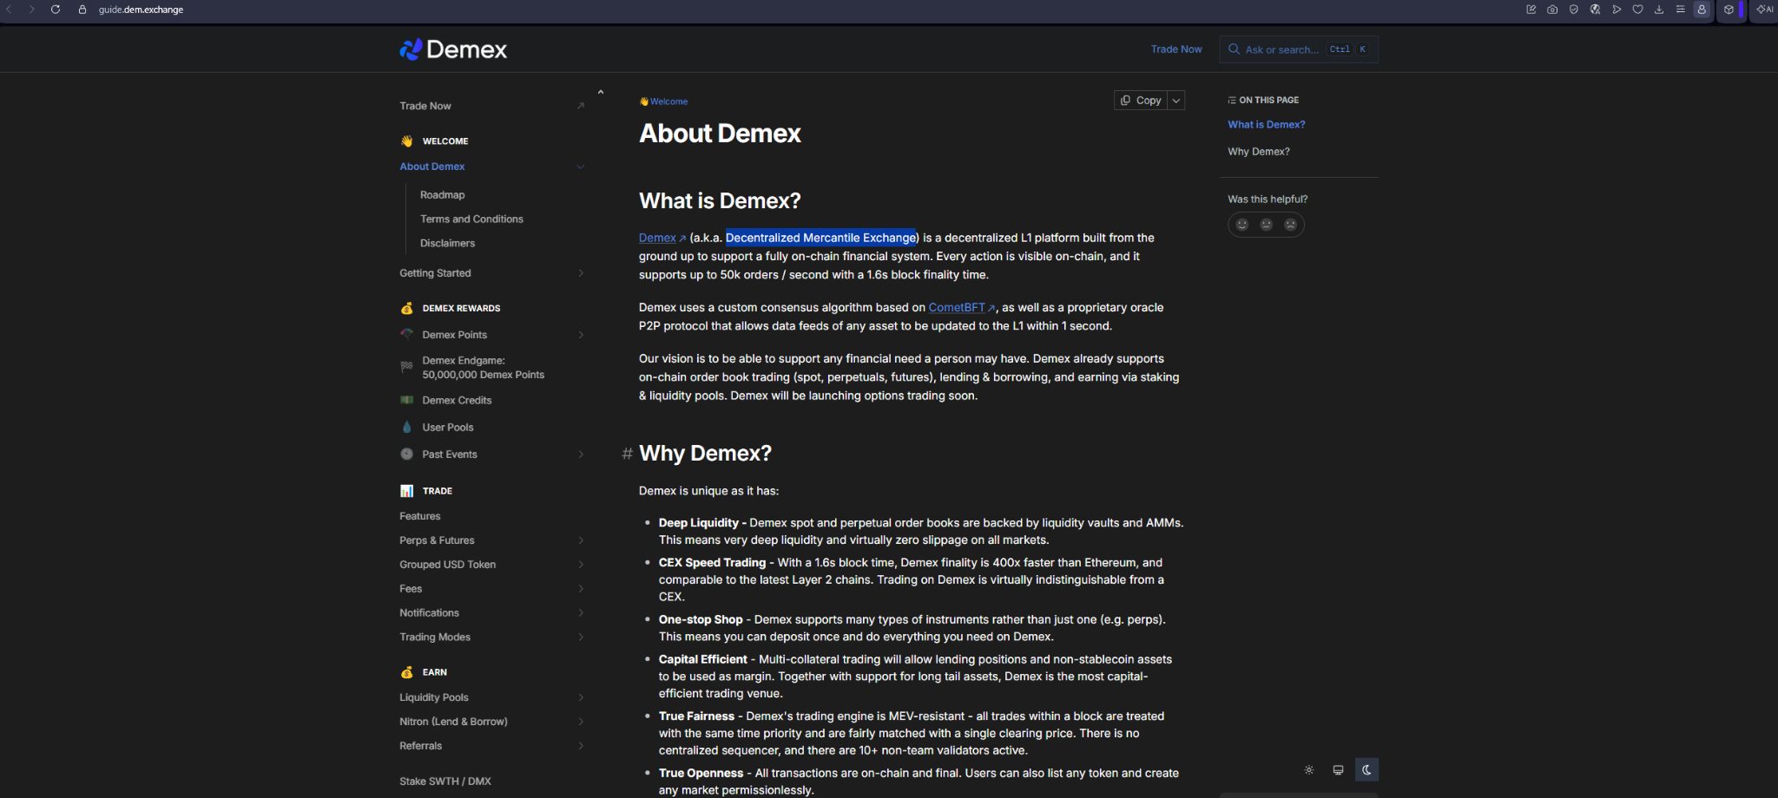Reload the page with the refresh icon
This screenshot has height=798, width=1778.
(56, 10)
